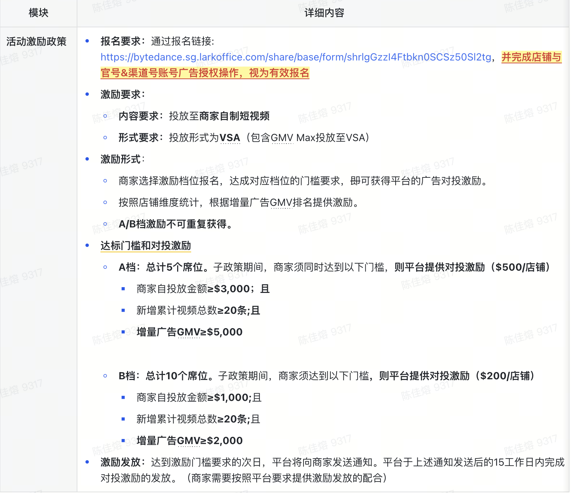Click GMV in 增量广告GMV≥$5,000
The width and height of the screenshot is (571, 493).
tap(188, 332)
